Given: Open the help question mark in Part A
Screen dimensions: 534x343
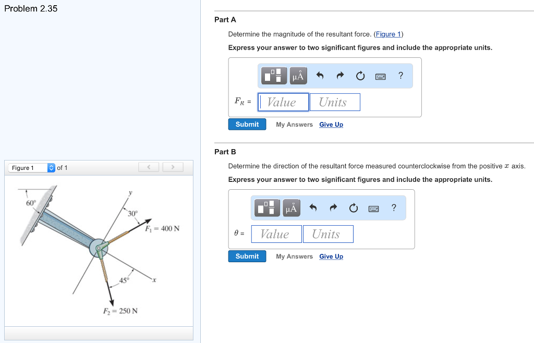Looking at the screenshot, I should tap(400, 76).
